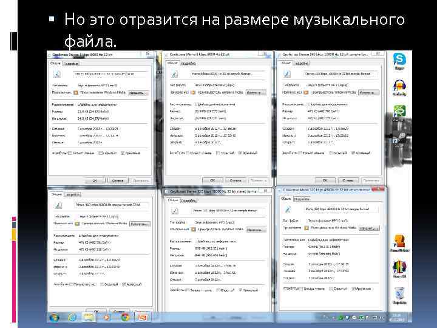Launch Internet Explorer from the taskbar

[x=72, y=318]
